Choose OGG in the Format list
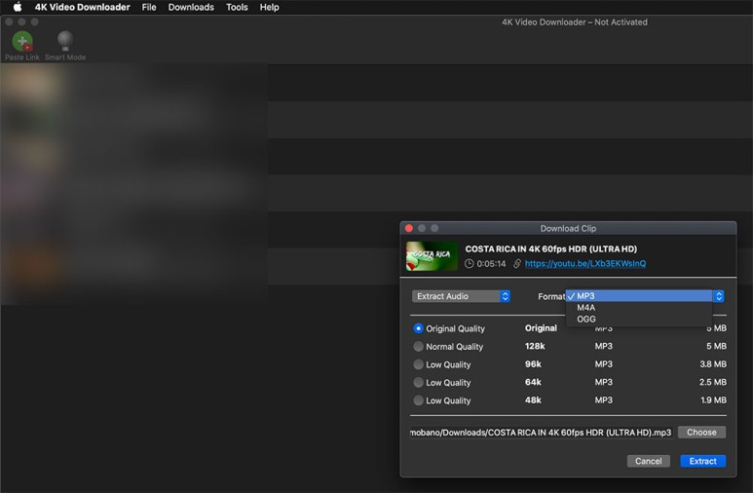This screenshot has height=493, width=753. point(639,319)
